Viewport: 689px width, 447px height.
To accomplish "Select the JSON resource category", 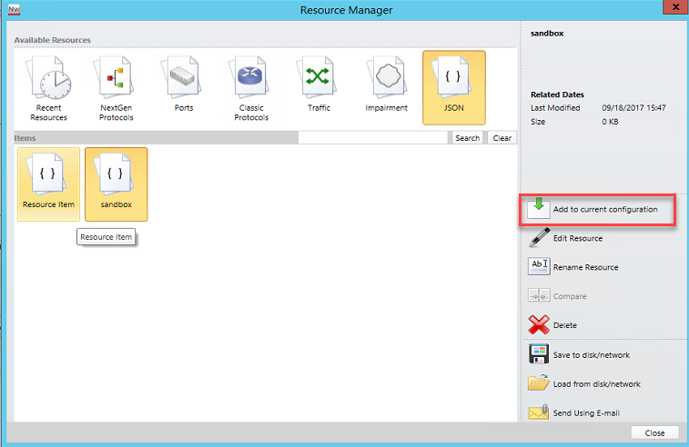I will pos(453,87).
